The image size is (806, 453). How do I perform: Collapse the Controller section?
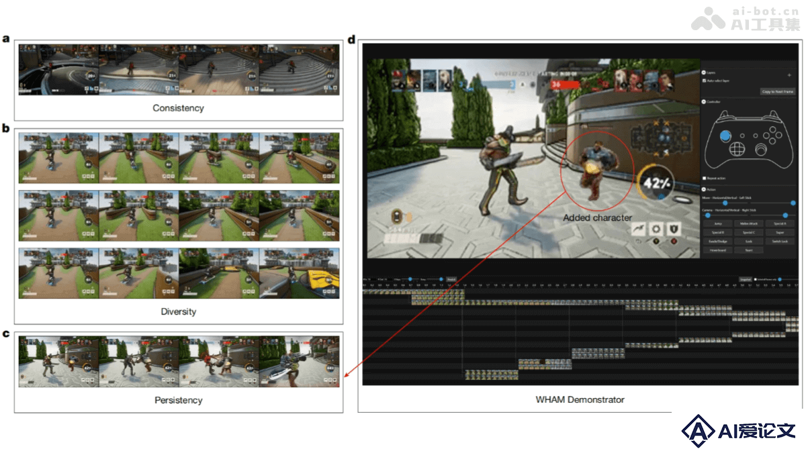pos(703,101)
